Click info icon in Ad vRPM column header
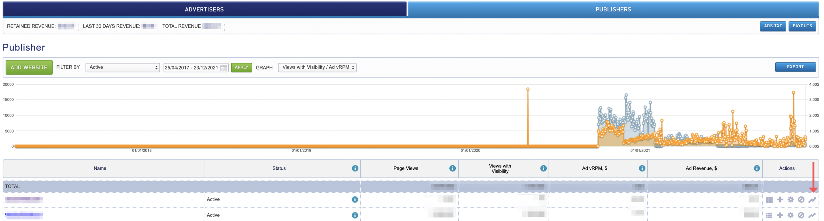Screen dimensions: 824x221 tap(642, 168)
